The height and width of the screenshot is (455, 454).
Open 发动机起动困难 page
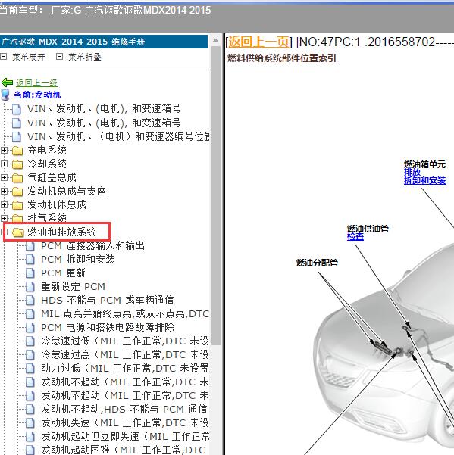coord(124,450)
